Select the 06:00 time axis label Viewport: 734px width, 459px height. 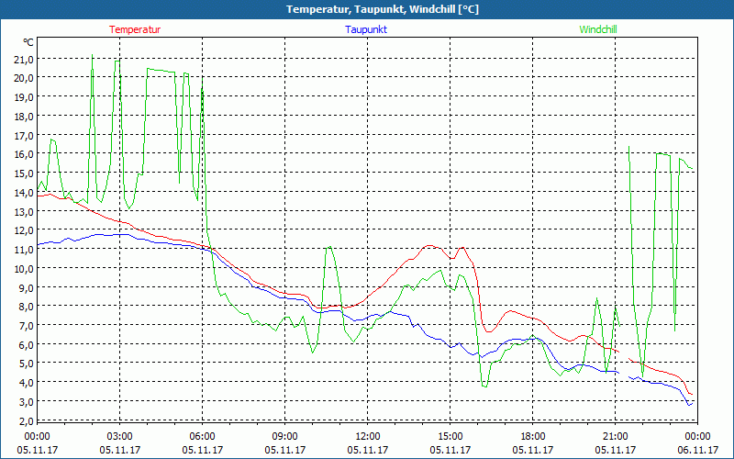click(x=203, y=436)
